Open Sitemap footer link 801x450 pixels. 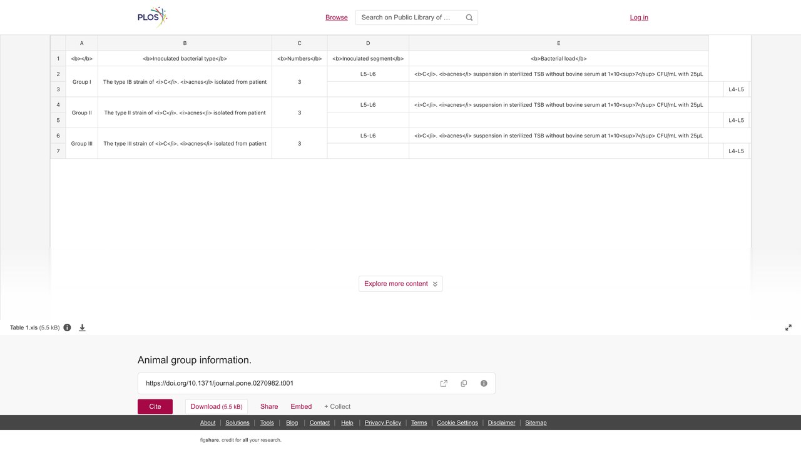pyautogui.click(x=536, y=422)
